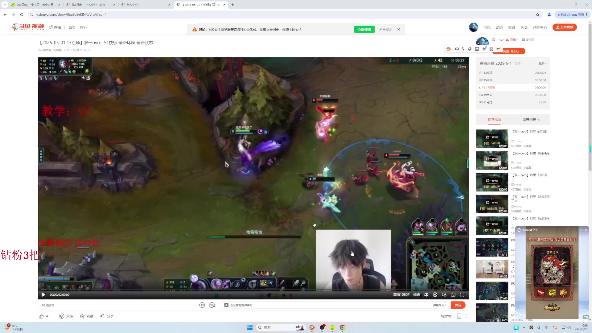Collapse the 360安全卫士 popup chevron

tap(581, 230)
